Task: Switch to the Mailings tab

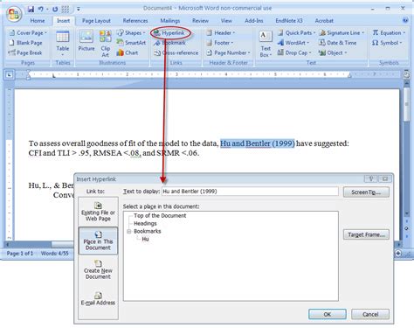Action: click(x=170, y=21)
